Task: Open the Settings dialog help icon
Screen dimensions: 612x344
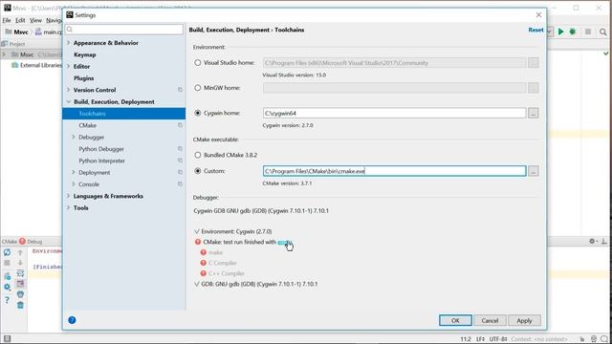Action: coord(72,320)
